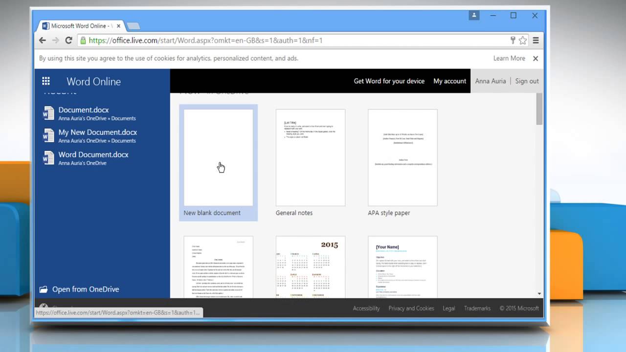The width and height of the screenshot is (626, 352).
Task: Click the © 2015 Microsoft text
Action: [x=519, y=308]
